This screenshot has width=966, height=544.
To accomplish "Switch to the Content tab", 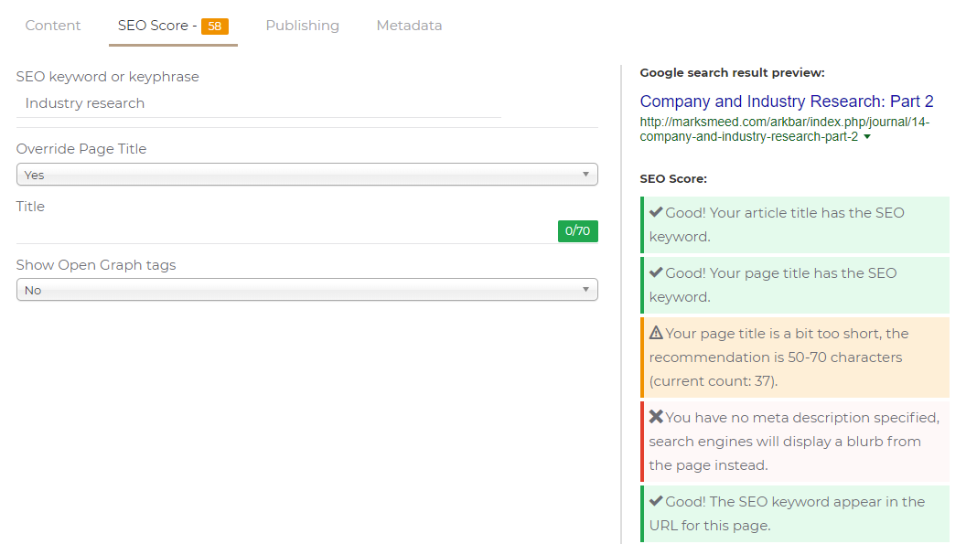I will (x=52, y=25).
